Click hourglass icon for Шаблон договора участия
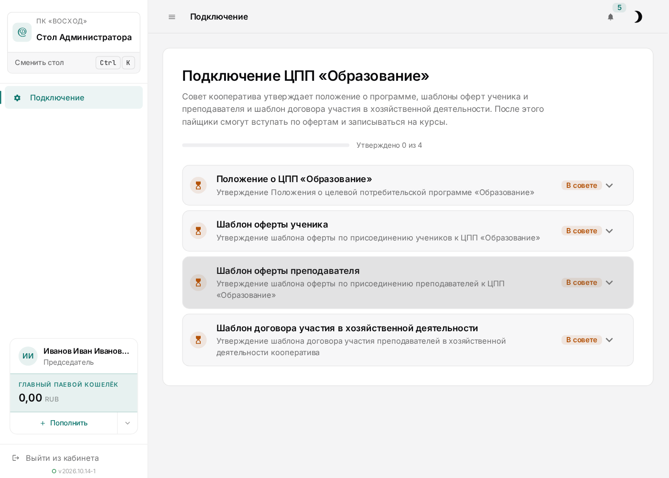Viewport: 669px width, 478px height. pyautogui.click(x=198, y=340)
